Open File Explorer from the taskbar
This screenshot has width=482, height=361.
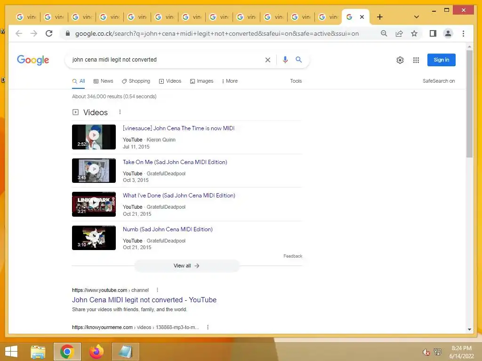[x=38, y=352]
